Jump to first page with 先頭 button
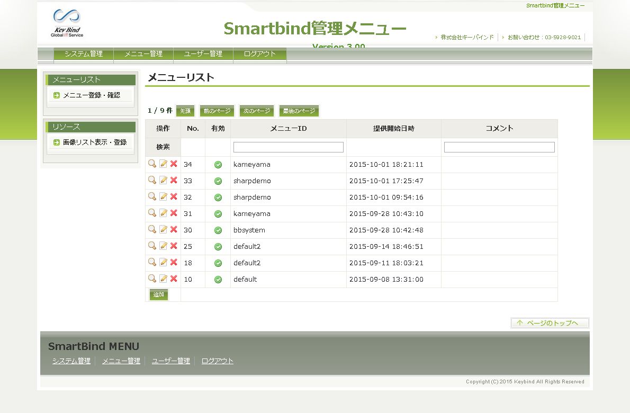The height and width of the screenshot is (413, 630). click(x=185, y=111)
